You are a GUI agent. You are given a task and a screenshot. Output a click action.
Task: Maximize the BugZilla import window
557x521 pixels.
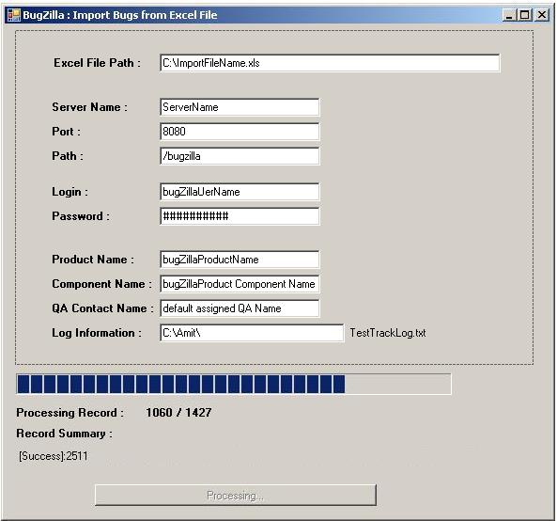pyautogui.click(x=524, y=15)
